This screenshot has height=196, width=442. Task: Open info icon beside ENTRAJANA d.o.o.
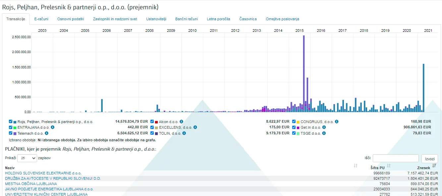pyautogui.click(x=53, y=127)
